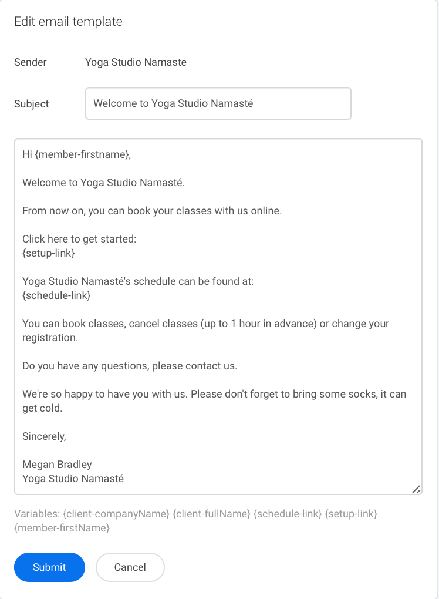Click the resize handle of the email body

click(x=417, y=489)
